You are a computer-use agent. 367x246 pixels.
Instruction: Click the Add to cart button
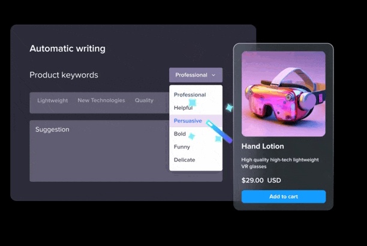pos(284,196)
